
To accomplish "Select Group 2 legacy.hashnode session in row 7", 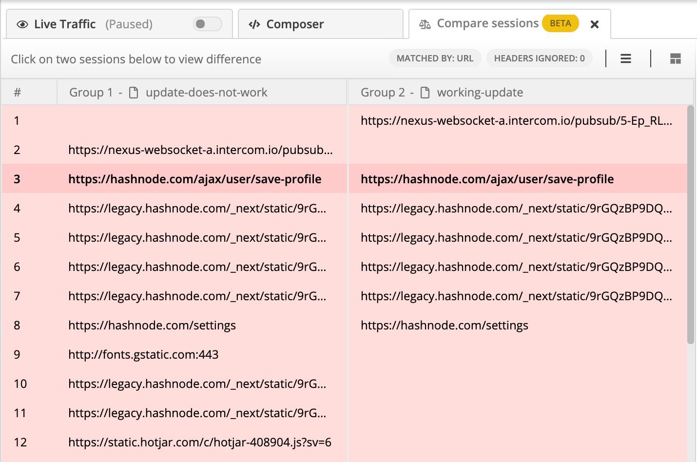I will [517, 296].
